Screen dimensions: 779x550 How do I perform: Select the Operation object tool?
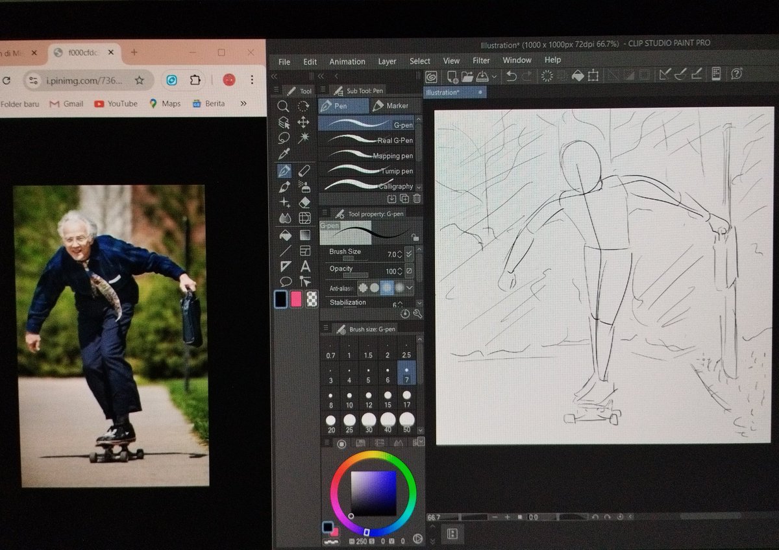(283, 123)
